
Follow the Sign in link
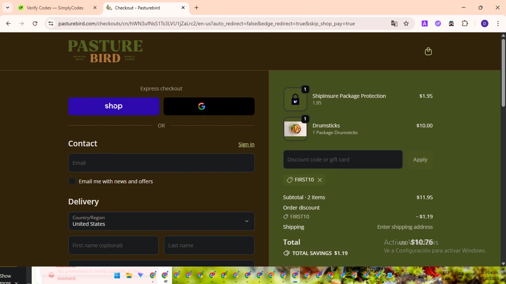246,145
